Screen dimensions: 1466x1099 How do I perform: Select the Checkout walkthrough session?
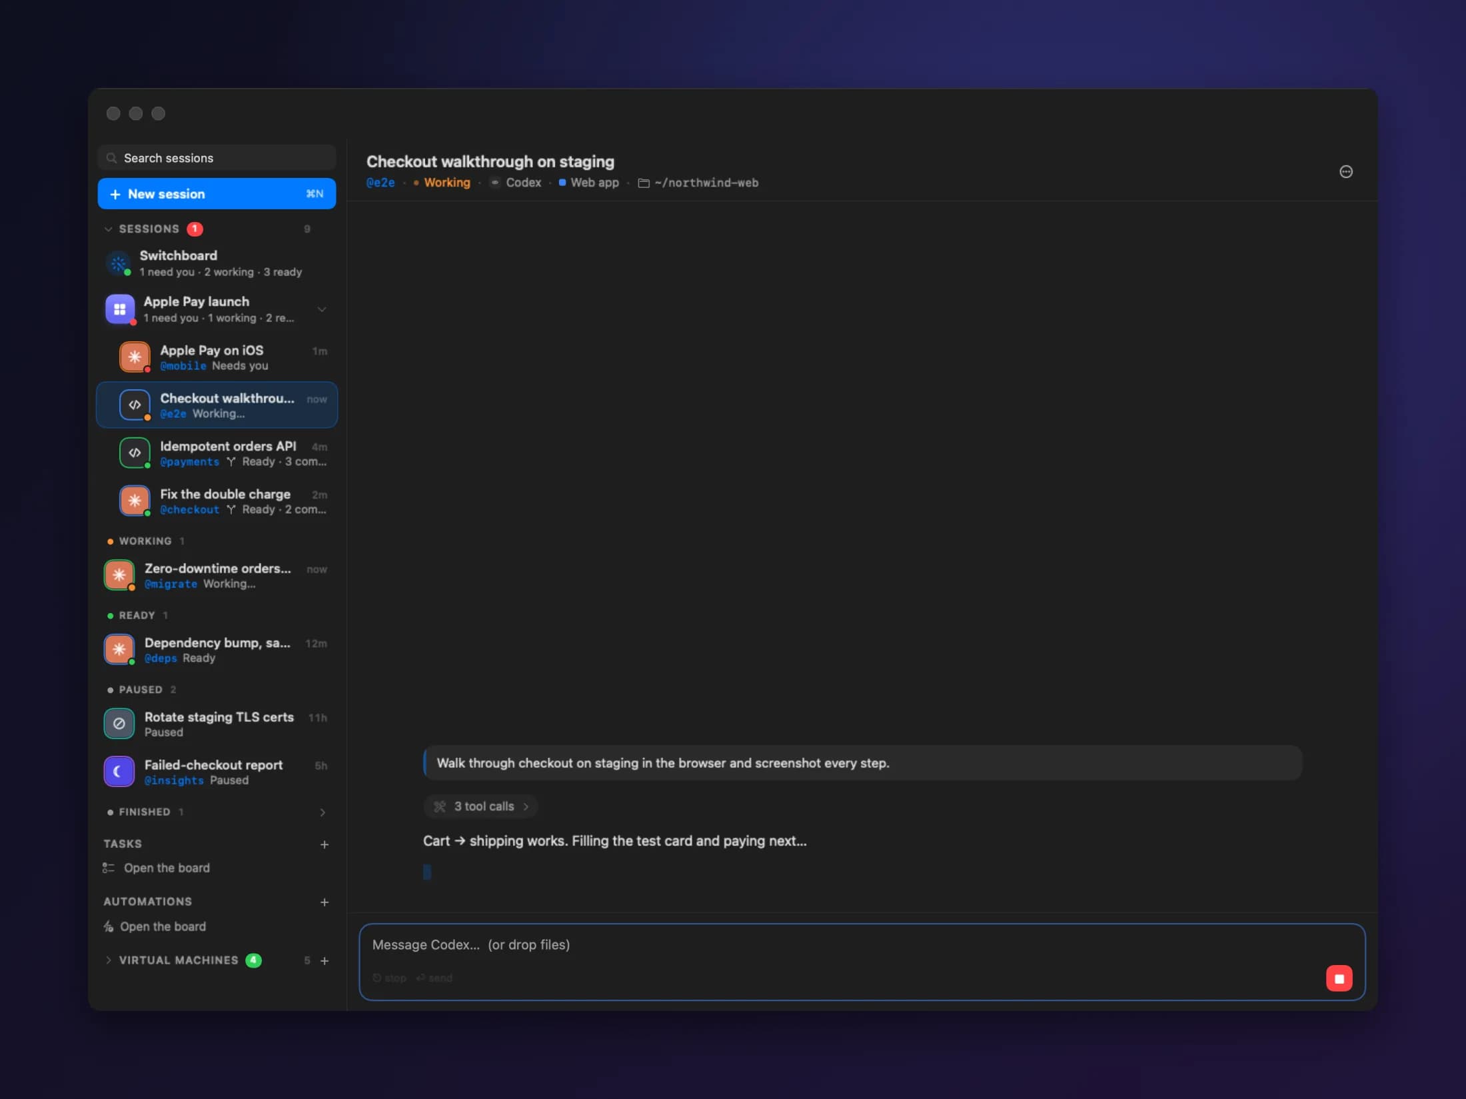tap(217, 405)
